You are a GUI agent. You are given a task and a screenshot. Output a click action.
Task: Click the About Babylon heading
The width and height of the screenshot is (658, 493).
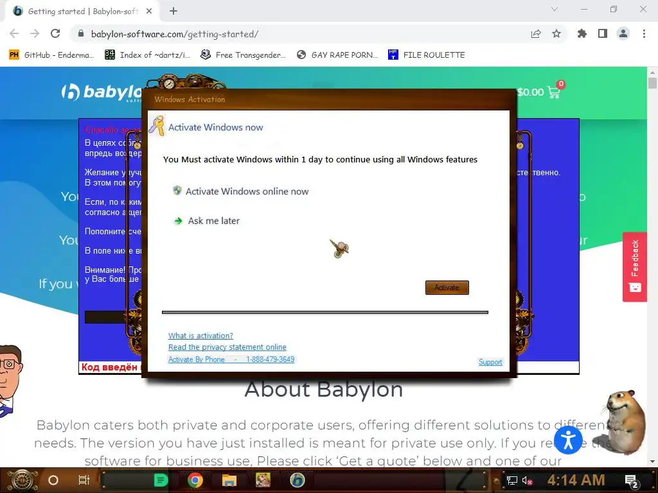(x=324, y=390)
